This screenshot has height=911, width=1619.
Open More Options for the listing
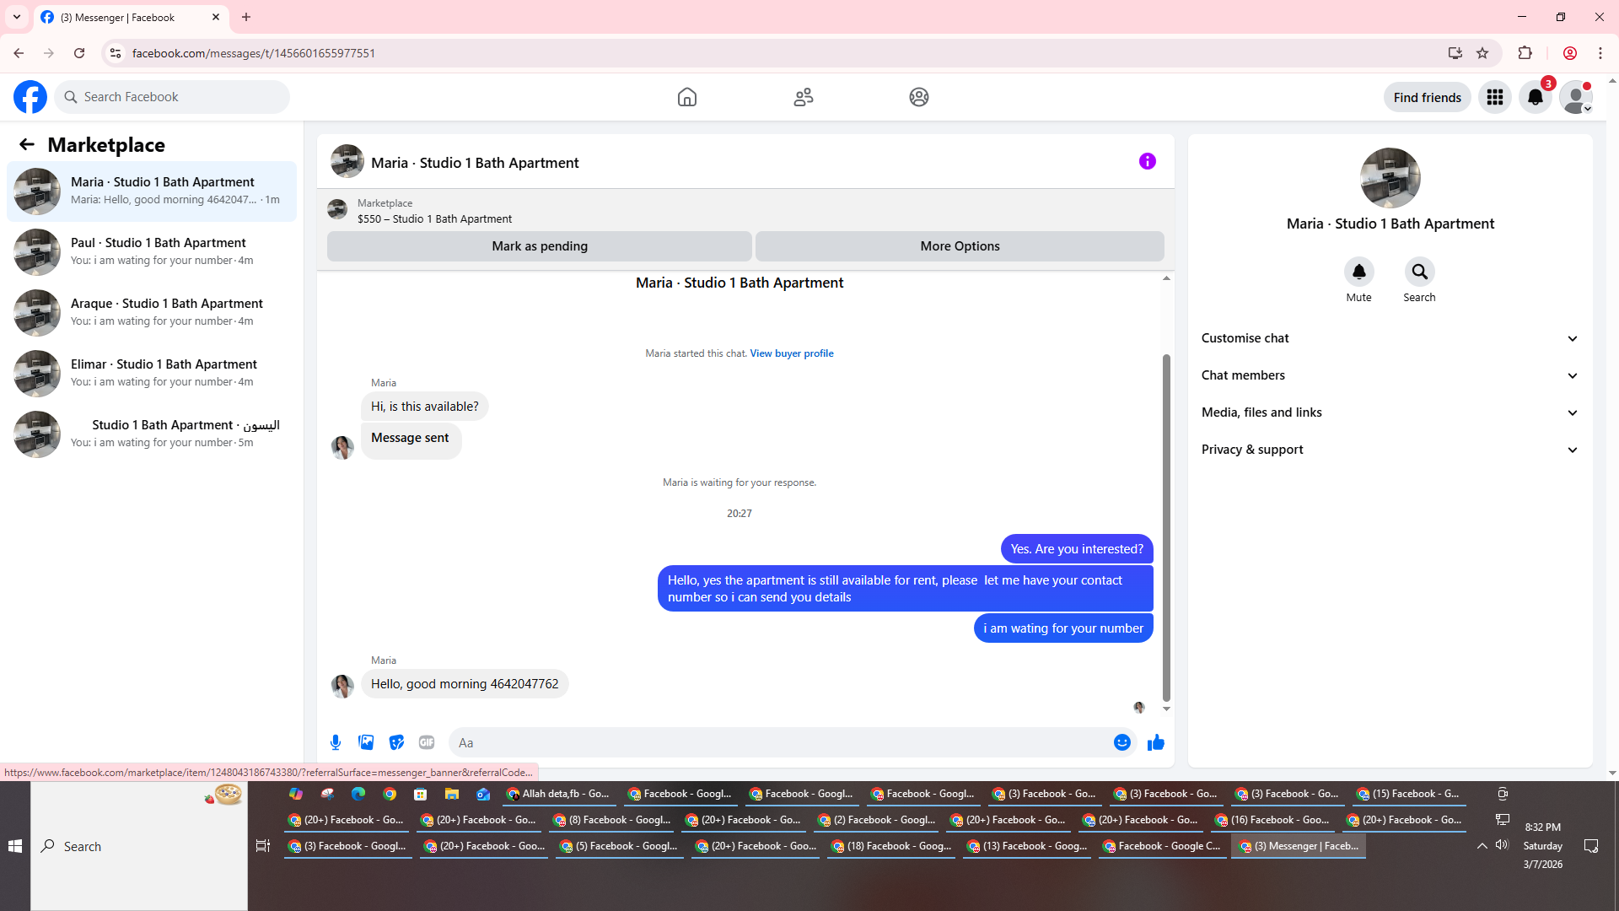coord(960,246)
